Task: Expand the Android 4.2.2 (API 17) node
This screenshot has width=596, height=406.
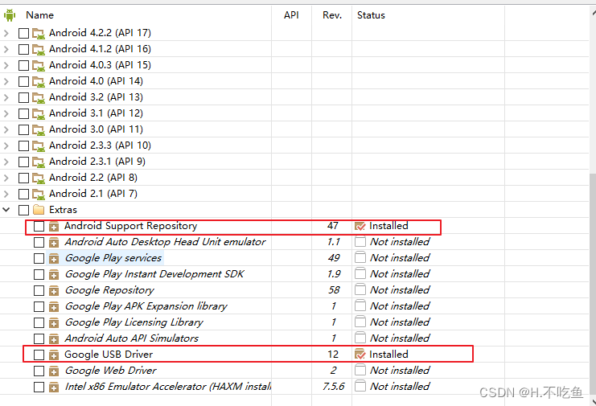Action: pos(6,34)
